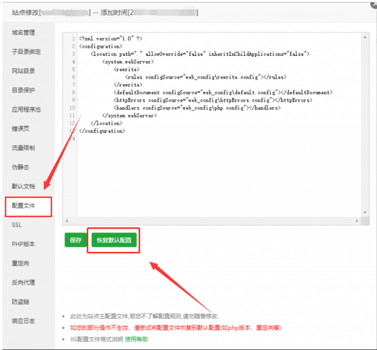Switch to 网站目录 section
This screenshot has height=350, width=377.
point(23,71)
